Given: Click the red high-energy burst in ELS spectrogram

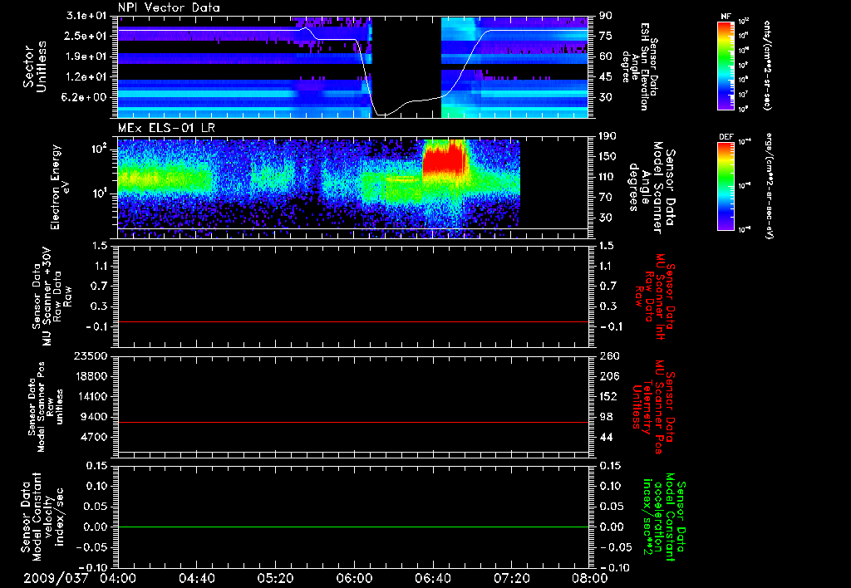Looking at the screenshot, I should tap(444, 159).
